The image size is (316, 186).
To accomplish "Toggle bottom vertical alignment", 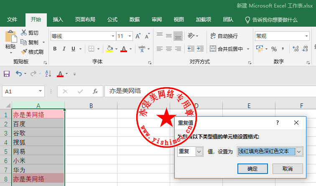I will 178,36.
